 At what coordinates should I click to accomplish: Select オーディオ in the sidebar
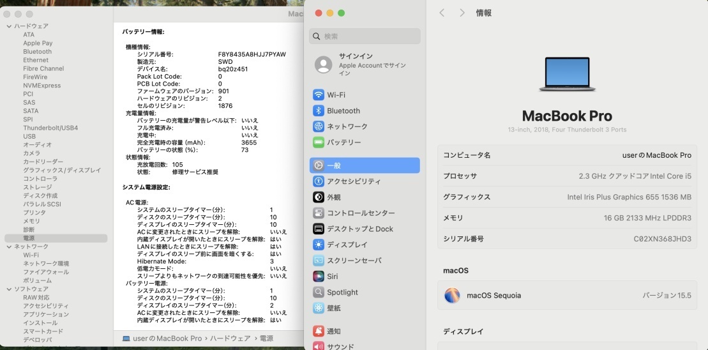(38, 145)
